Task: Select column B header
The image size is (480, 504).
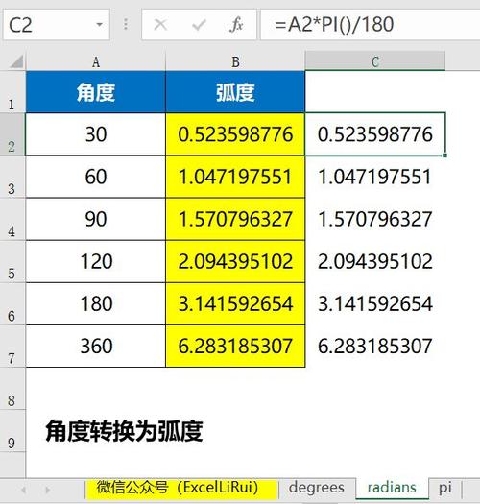Action: (235, 61)
